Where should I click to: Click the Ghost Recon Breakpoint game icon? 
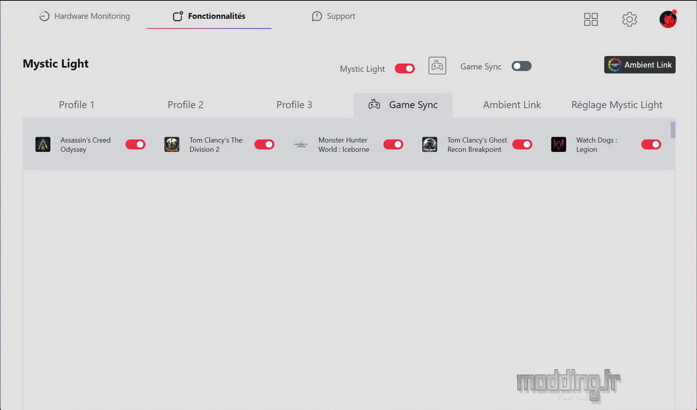pyautogui.click(x=430, y=144)
